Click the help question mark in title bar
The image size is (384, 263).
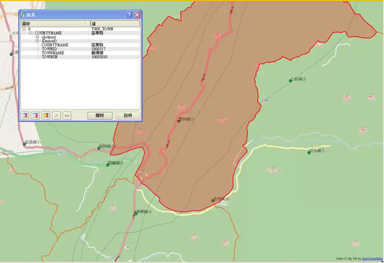point(129,15)
